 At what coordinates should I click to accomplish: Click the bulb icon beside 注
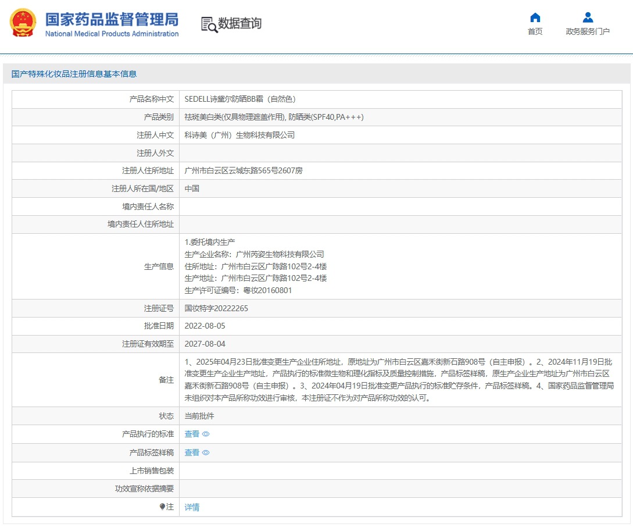162,507
